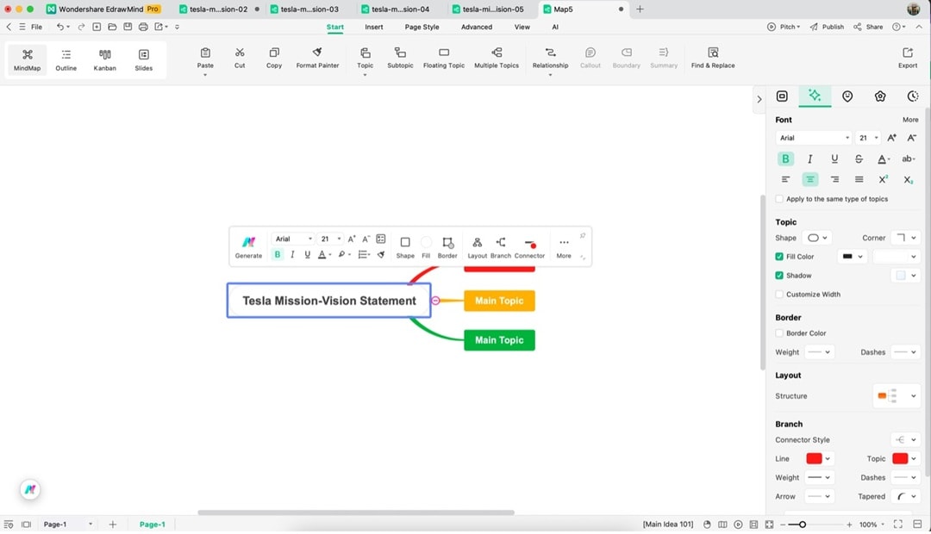Click the Cut tool in ribbon
The height and width of the screenshot is (534, 931).
(240, 59)
